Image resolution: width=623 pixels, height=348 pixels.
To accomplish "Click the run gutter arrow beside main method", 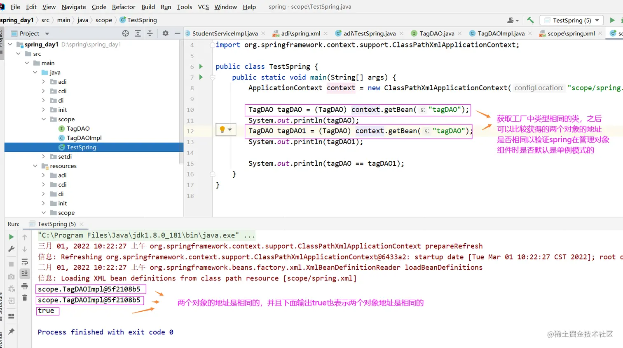I will coord(201,77).
